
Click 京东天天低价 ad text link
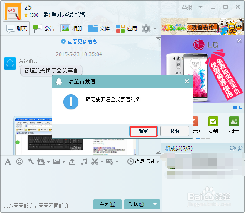click(x=36, y=206)
